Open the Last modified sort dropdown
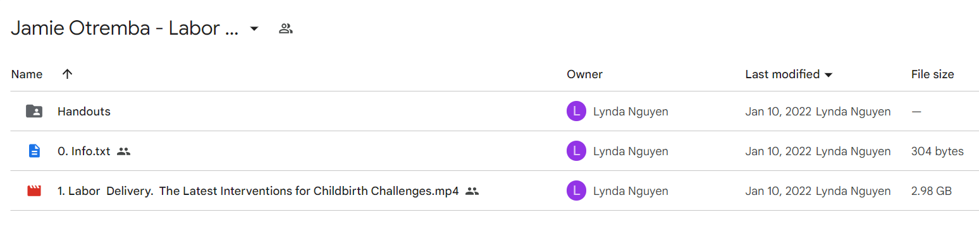 (828, 75)
